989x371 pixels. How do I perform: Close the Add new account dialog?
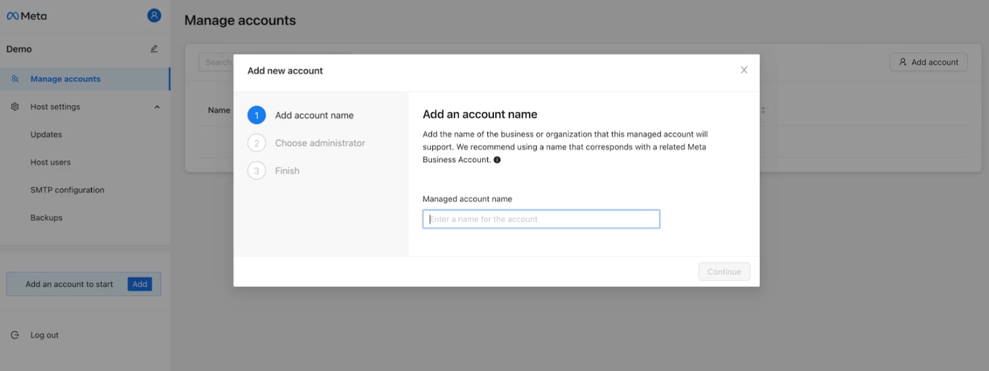[x=744, y=70]
